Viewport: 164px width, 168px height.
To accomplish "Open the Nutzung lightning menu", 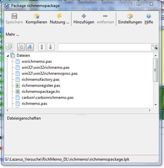I will [59, 16].
